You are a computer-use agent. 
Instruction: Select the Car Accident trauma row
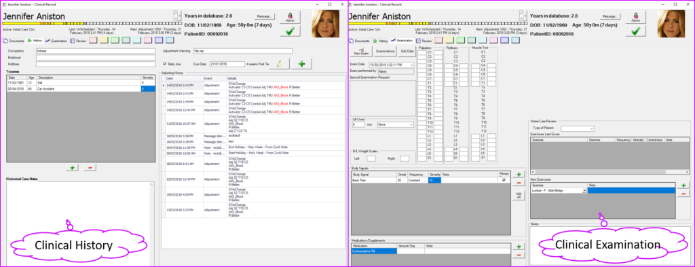[x=81, y=89]
